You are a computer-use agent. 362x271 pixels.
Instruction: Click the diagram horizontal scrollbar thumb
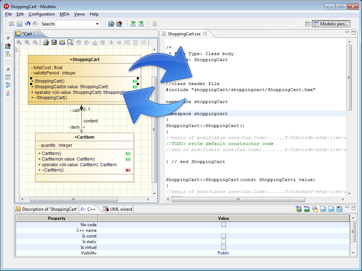[74, 199]
